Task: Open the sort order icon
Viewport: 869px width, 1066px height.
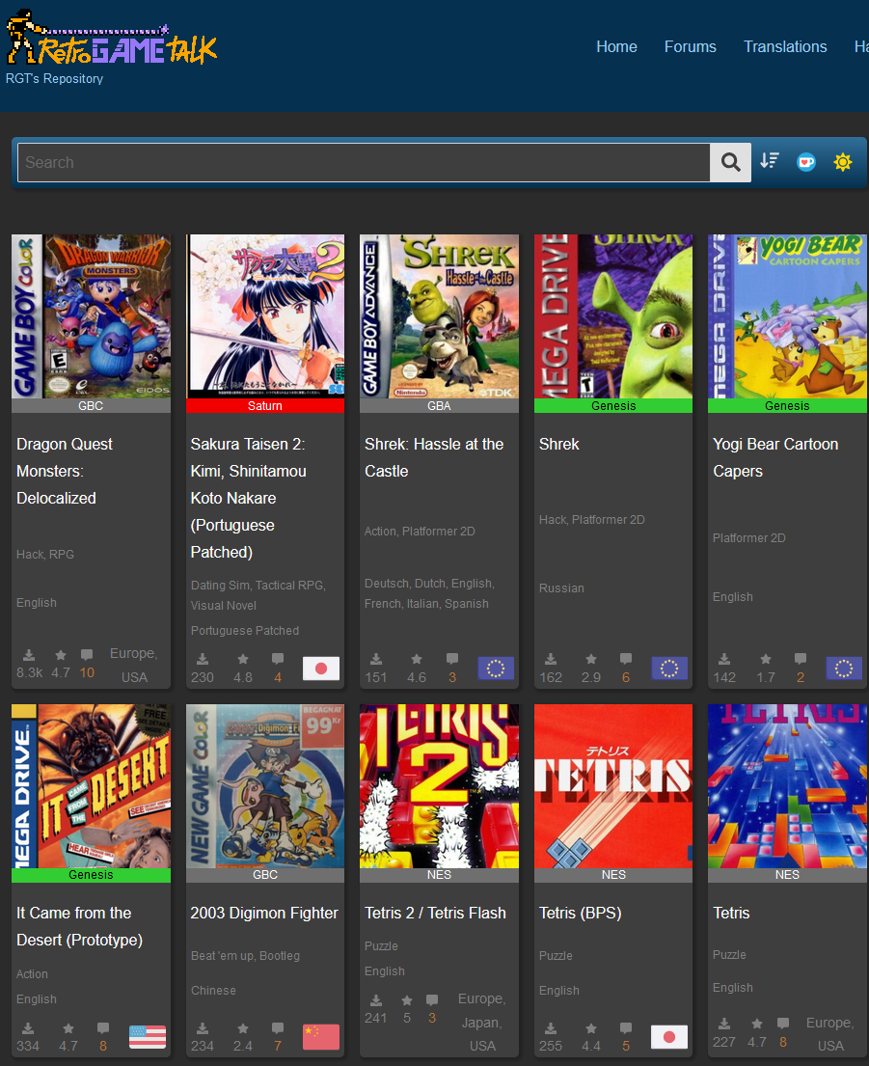Action: pos(770,161)
